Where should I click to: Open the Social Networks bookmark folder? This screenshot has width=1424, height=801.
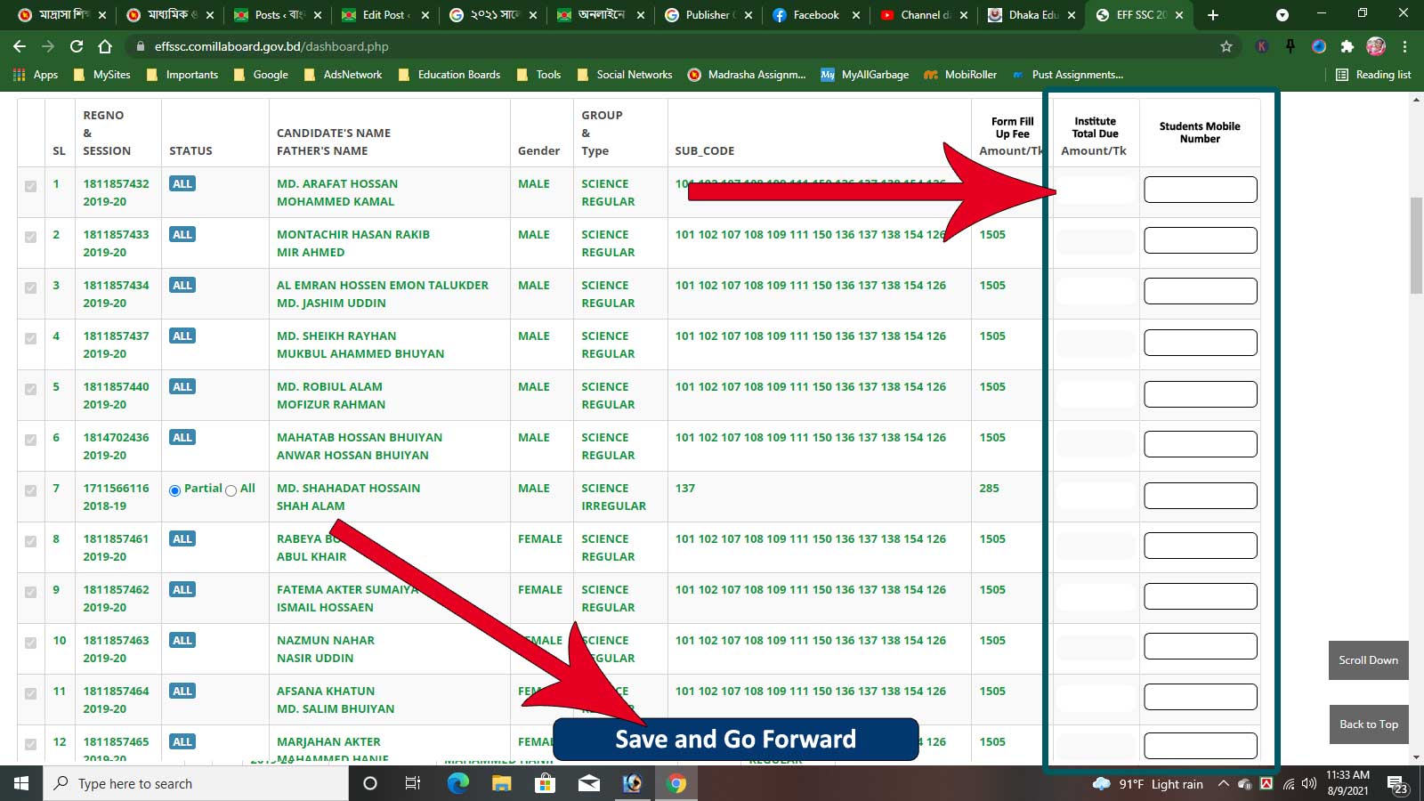[x=624, y=75]
